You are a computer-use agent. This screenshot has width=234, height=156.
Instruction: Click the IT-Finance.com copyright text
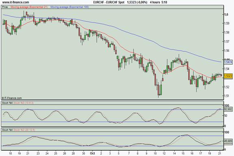[x=12, y=98]
